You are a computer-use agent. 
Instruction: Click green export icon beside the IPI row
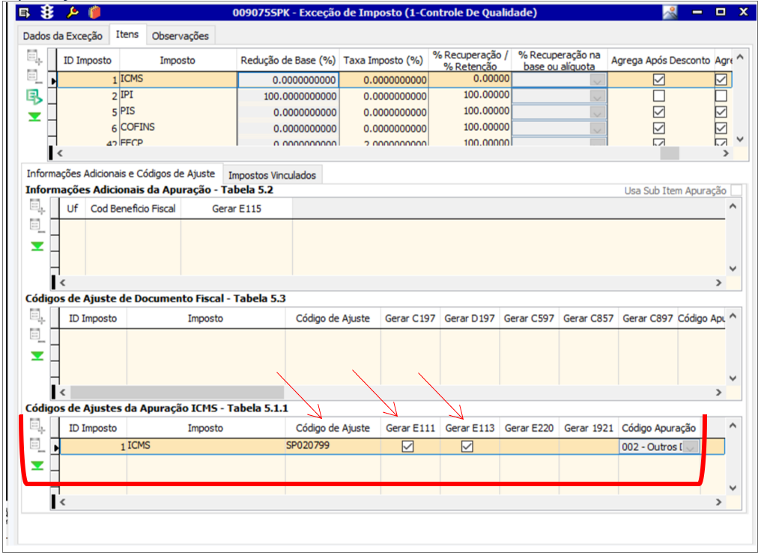[35, 96]
